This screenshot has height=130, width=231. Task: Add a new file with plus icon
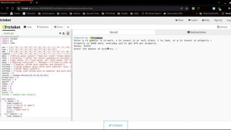pyautogui.click(x=60, y=33)
